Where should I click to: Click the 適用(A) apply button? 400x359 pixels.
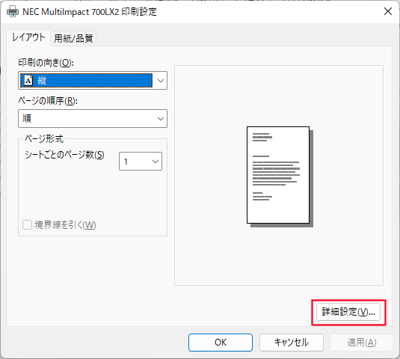point(362,342)
